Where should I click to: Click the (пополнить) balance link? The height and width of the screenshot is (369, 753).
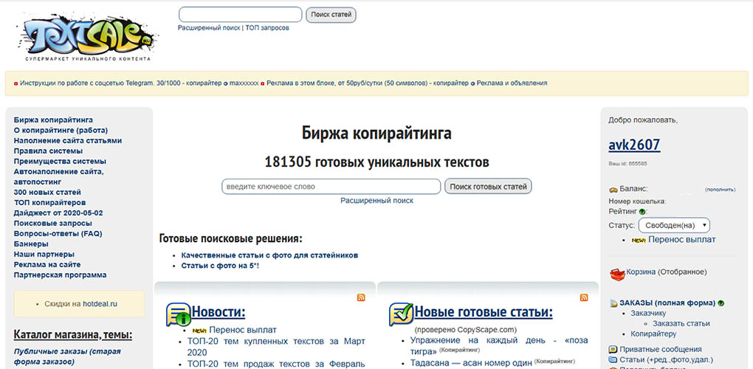(720, 190)
